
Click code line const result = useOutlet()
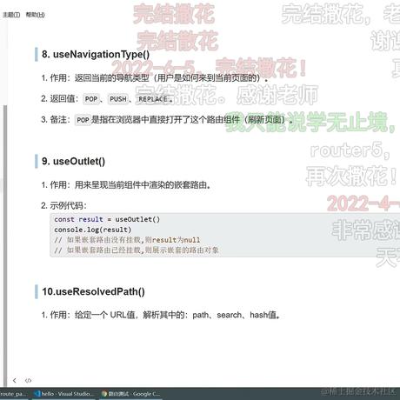[x=107, y=219]
